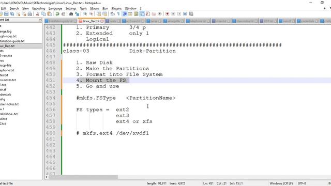Close the Linux_Dec.txt tab
The width and height of the screenshot is (331, 186).
click(102, 21)
